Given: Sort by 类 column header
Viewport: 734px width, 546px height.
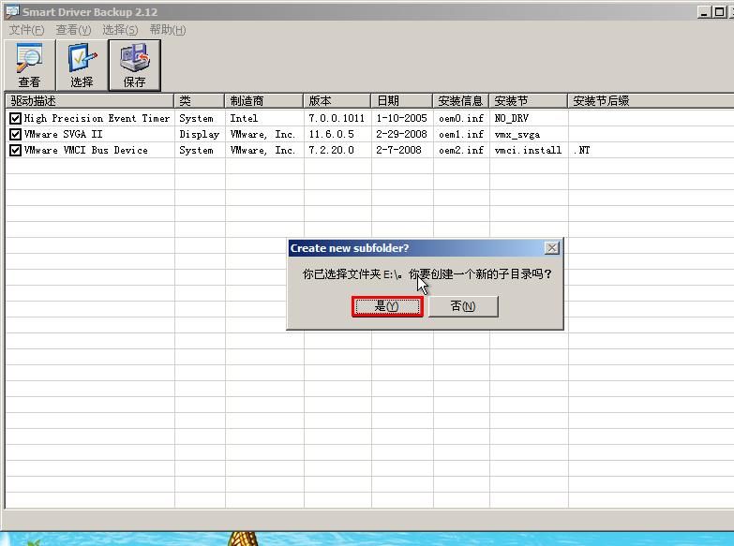Looking at the screenshot, I should (x=200, y=100).
